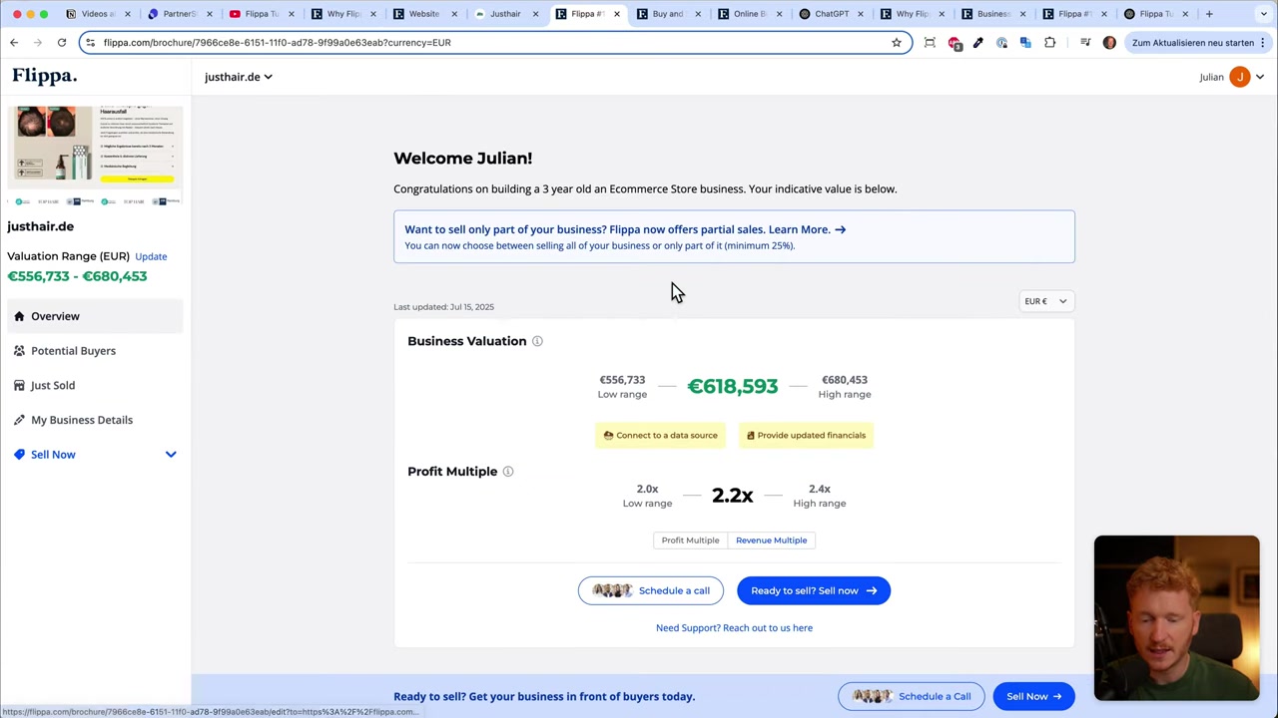1278x718 pixels.
Task: Open the Julian account menu
Action: point(1232,77)
